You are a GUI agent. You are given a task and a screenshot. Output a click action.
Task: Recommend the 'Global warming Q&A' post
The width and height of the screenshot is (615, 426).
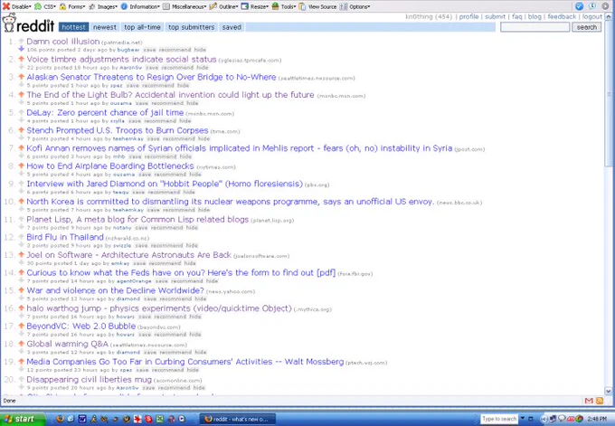point(175,352)
